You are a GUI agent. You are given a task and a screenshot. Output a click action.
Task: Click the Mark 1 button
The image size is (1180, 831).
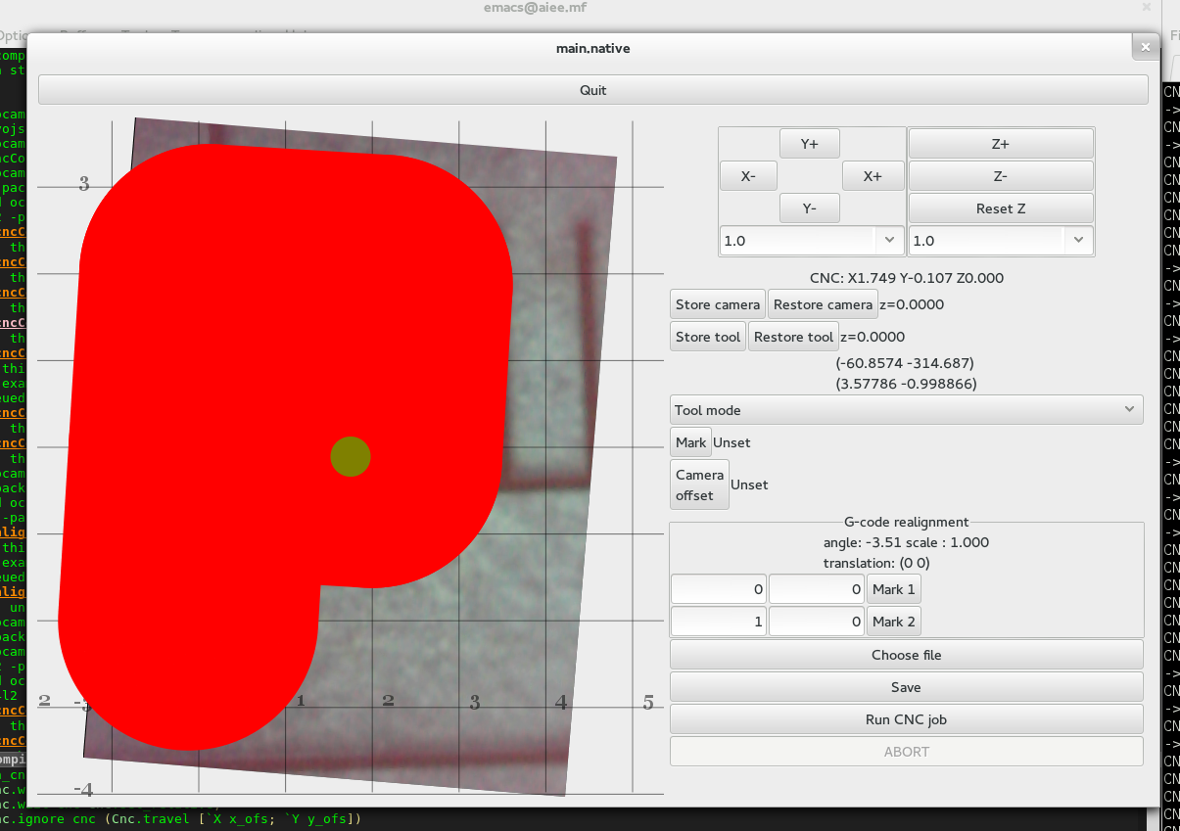(894, 589)
